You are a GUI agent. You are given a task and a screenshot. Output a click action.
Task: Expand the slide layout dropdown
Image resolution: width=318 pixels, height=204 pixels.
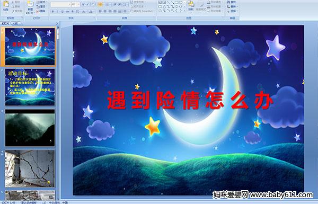pyautogui.click(x=41, y=2)
